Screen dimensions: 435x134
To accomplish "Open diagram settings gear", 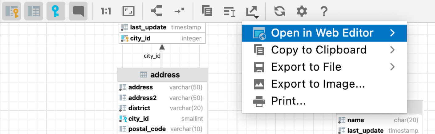I will (x=302, y=12).
